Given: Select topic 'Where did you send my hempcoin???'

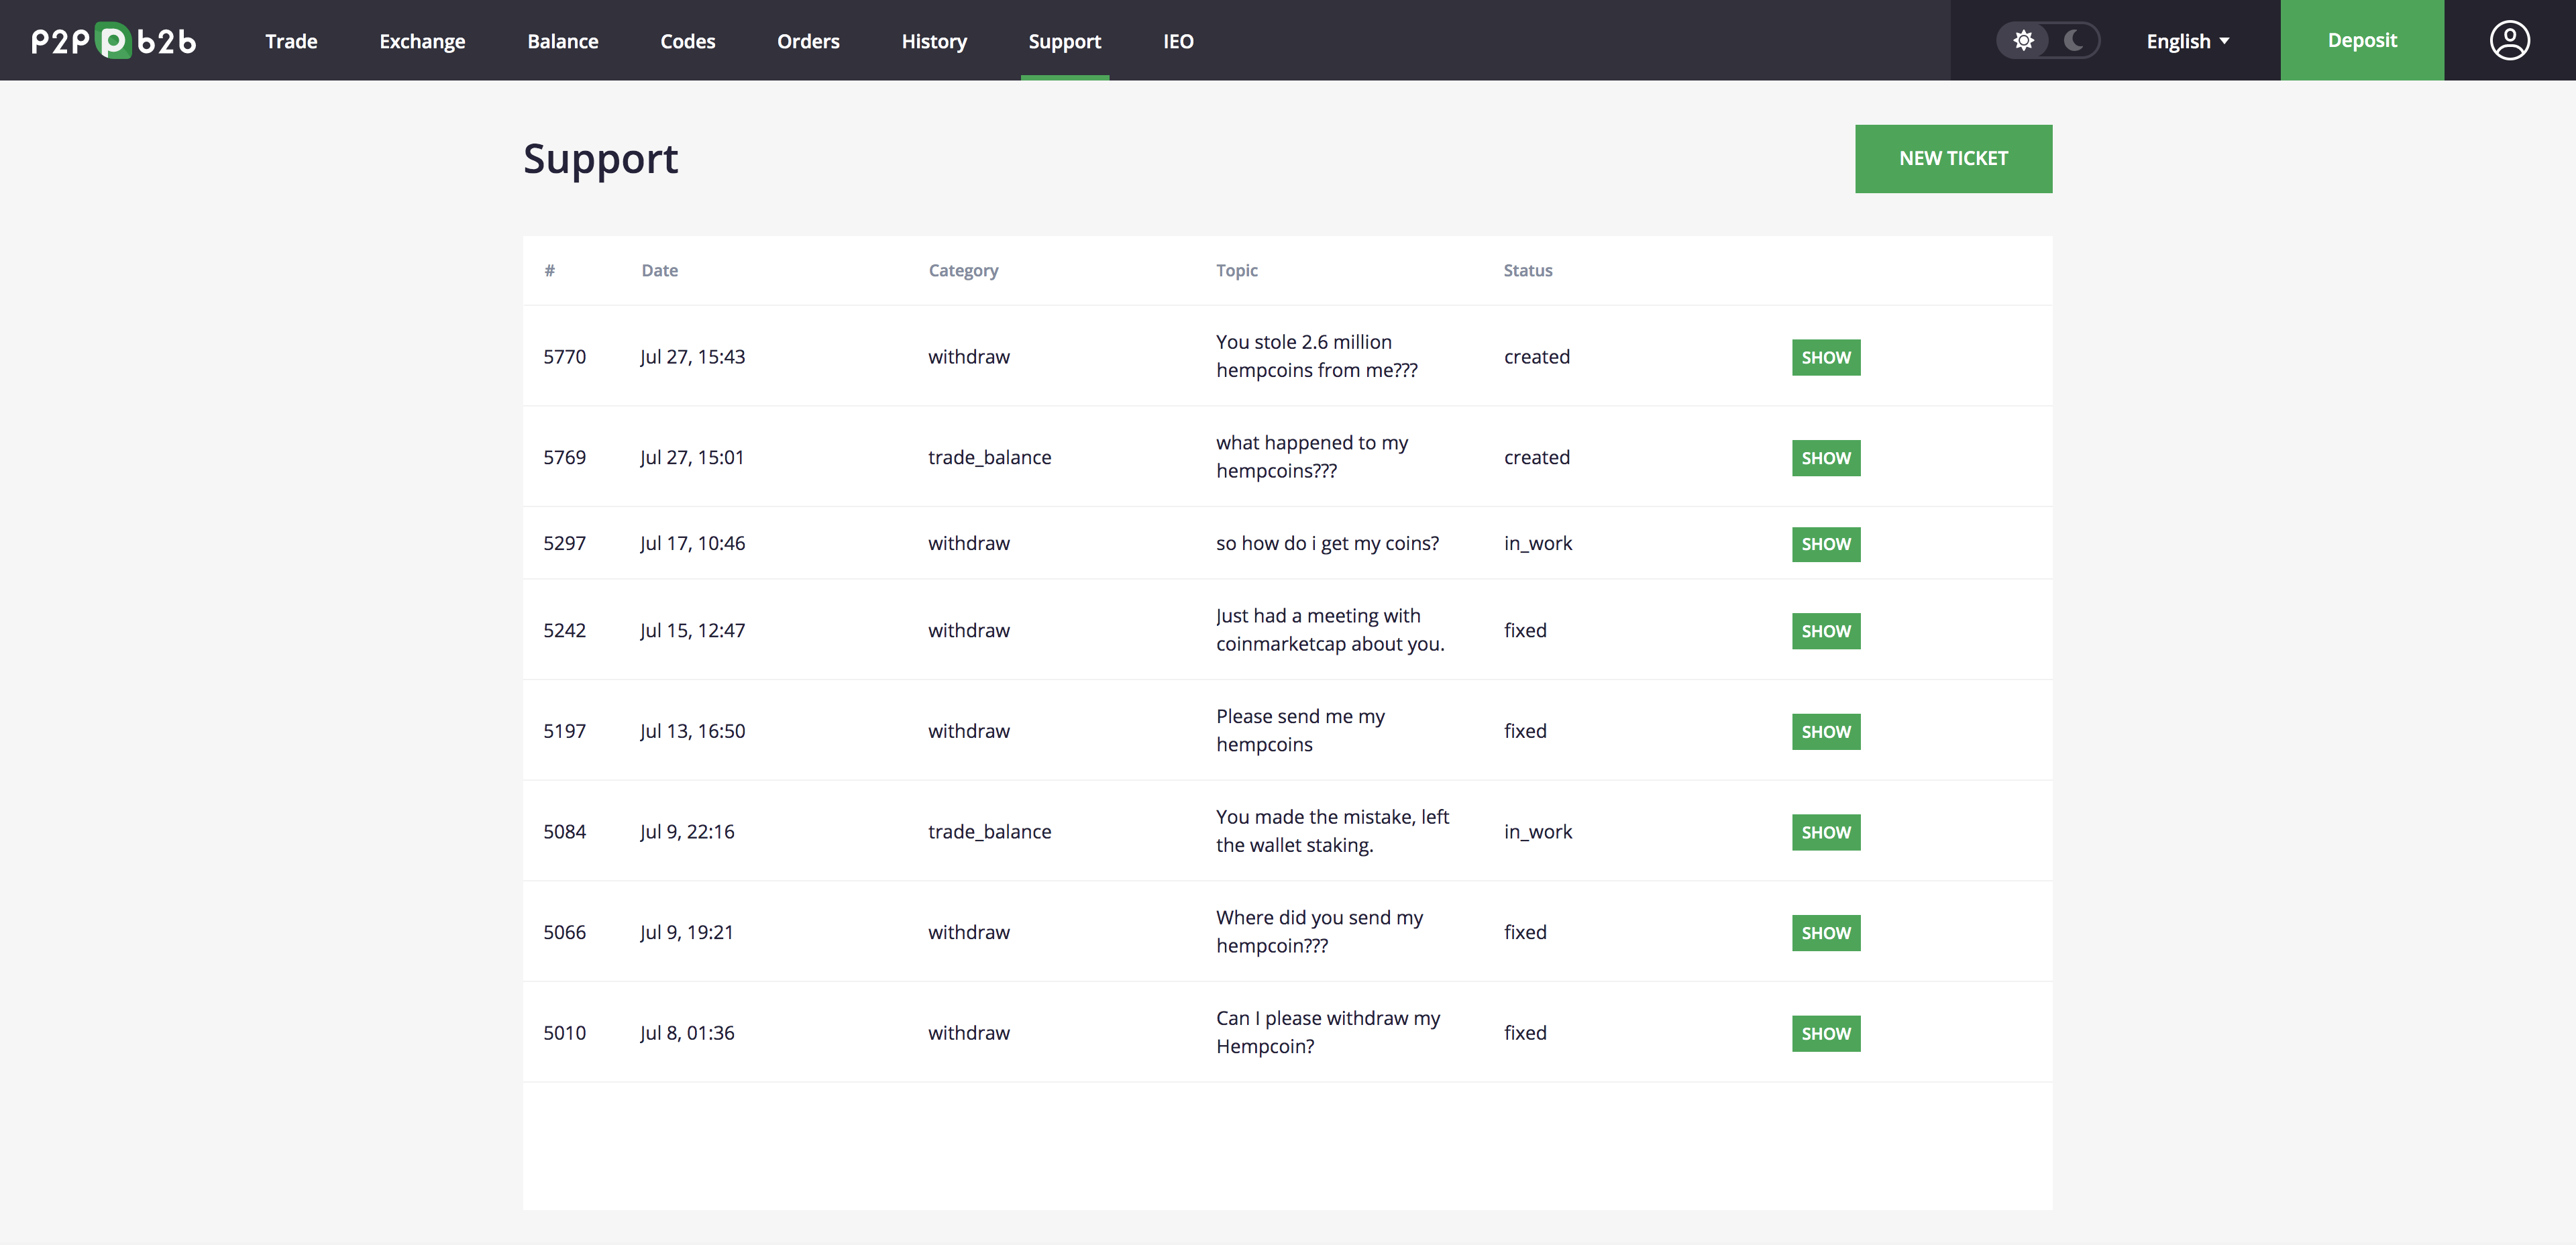Looking at the screenshot, I should (x=1319, y=931).
